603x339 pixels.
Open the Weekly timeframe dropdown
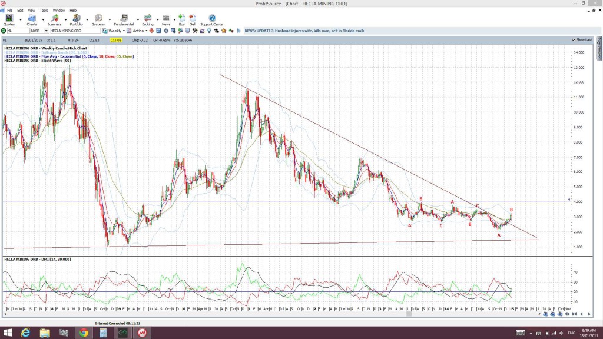(x=124, y=31)
